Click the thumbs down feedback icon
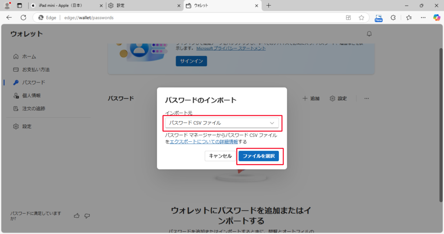 coord(87,215)
